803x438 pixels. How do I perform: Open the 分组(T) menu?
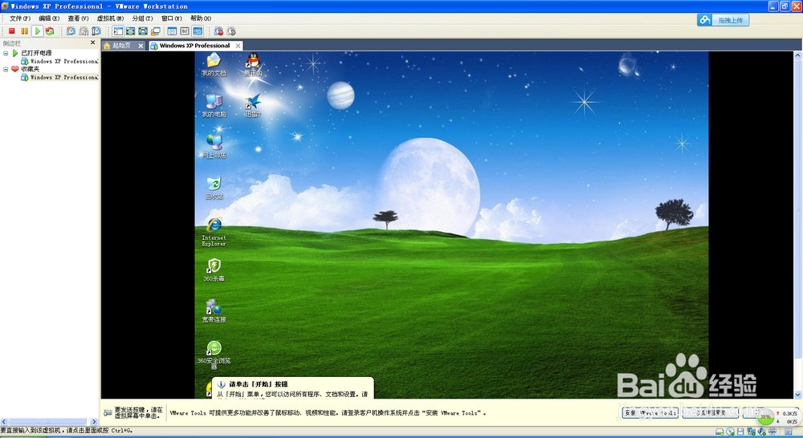pyautogui.click(x=142, y=18)
